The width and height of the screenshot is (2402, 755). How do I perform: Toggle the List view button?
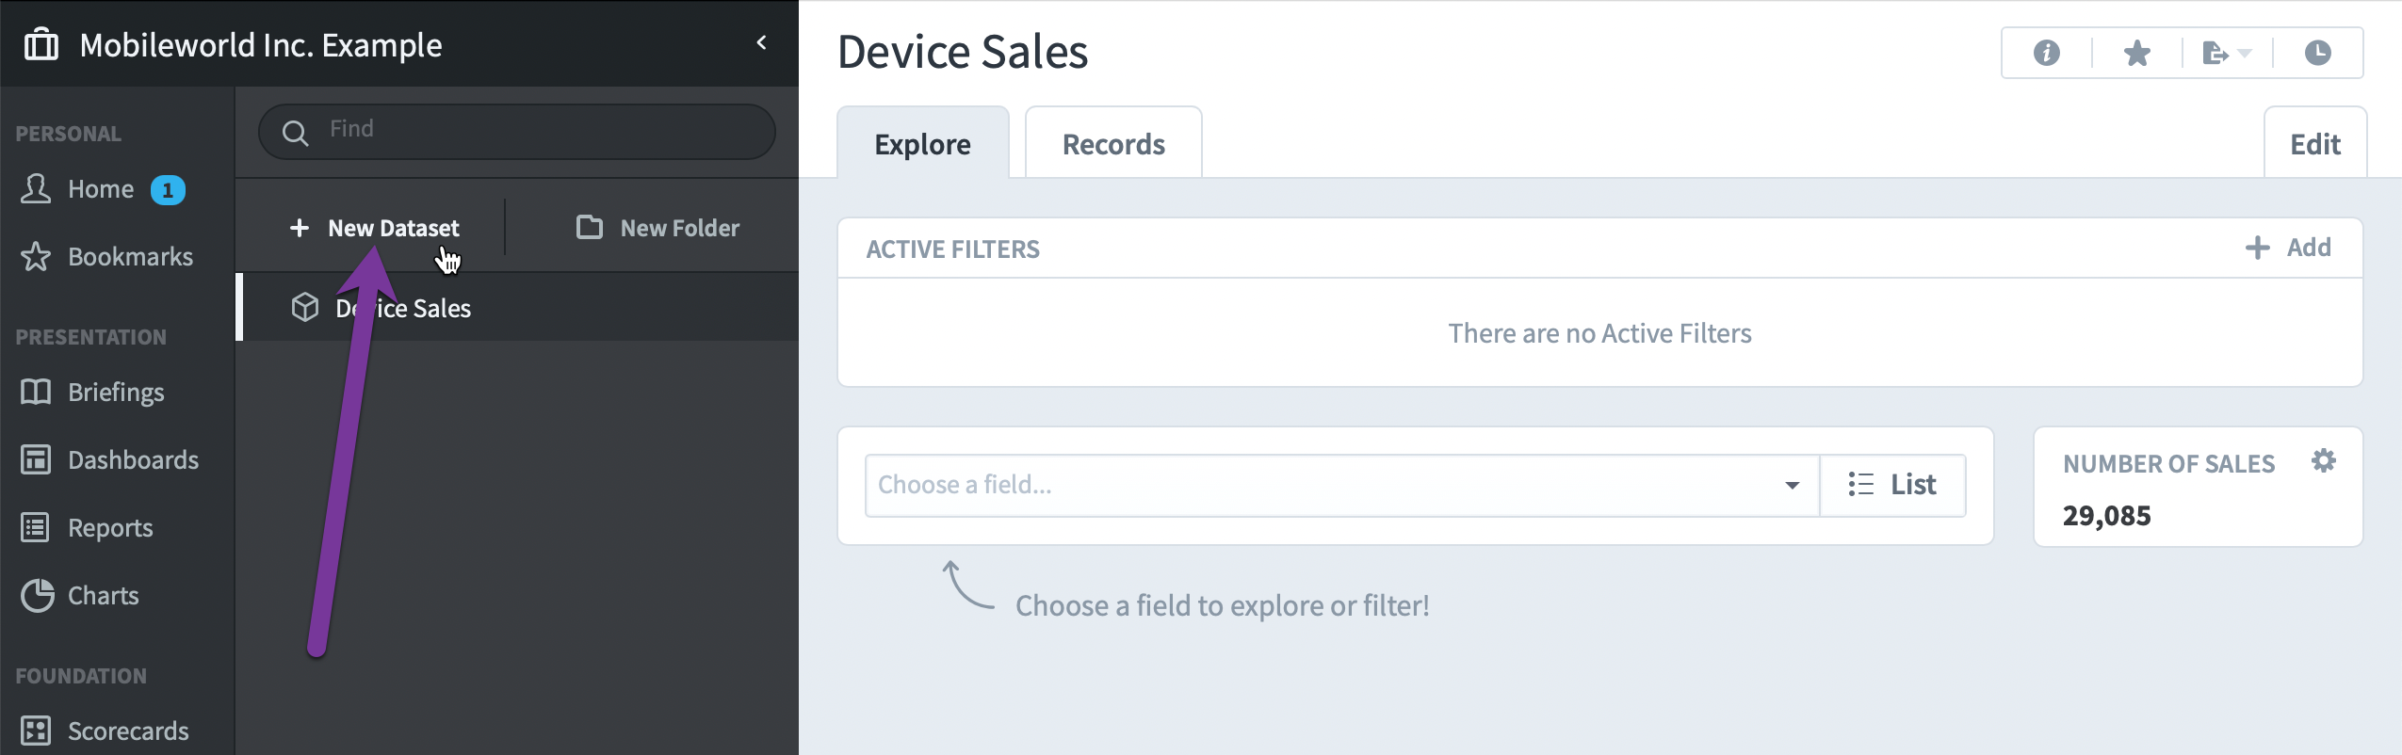1892,485
